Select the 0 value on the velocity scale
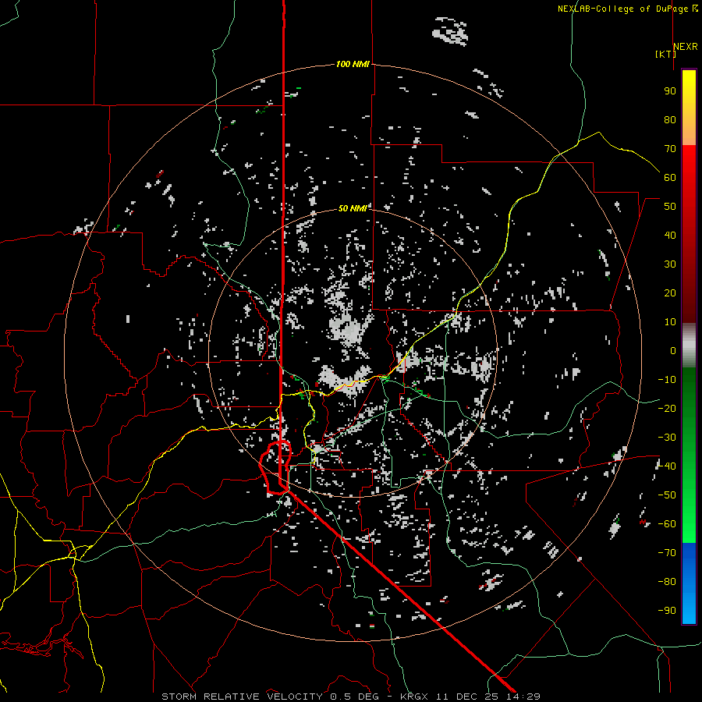 click(x=673, y=351)
